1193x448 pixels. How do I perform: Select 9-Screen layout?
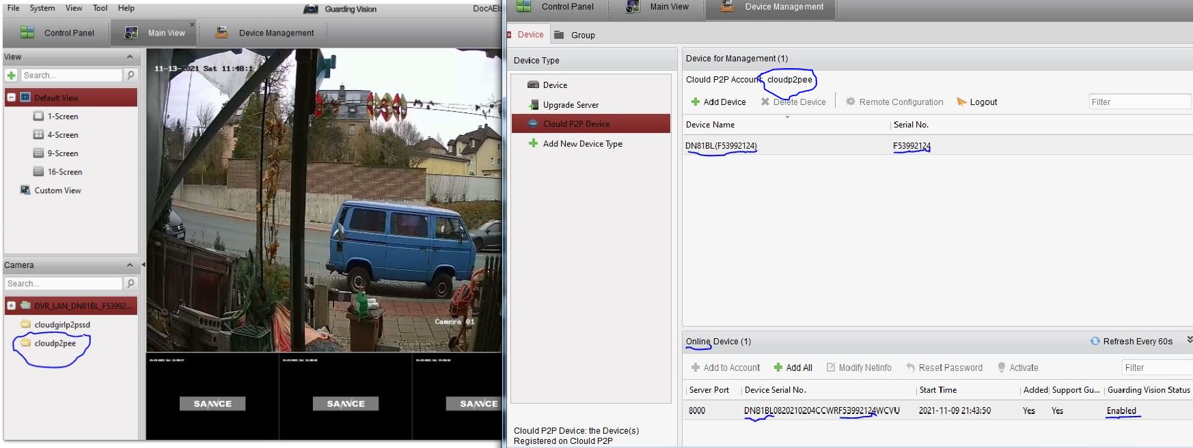click(x=56, y=153)
